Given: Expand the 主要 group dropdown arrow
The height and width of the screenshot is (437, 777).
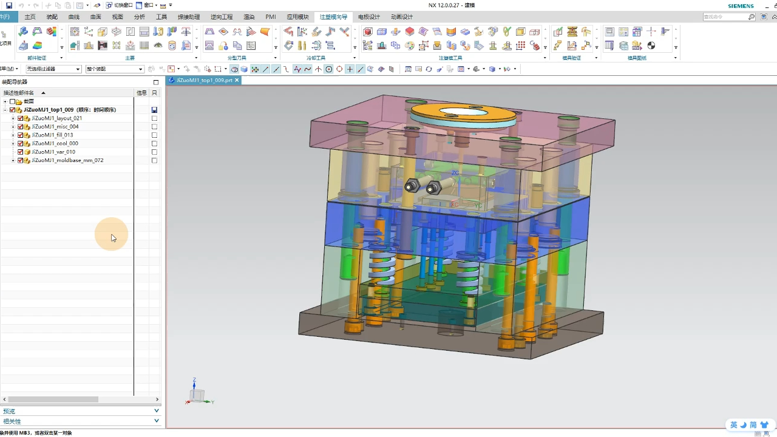Looking at the screenshot, I should (196, 58).
